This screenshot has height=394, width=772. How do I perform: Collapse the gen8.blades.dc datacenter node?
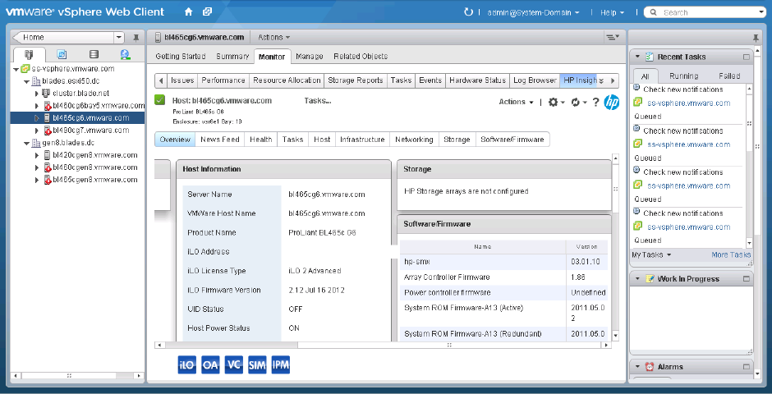point(26,143)
